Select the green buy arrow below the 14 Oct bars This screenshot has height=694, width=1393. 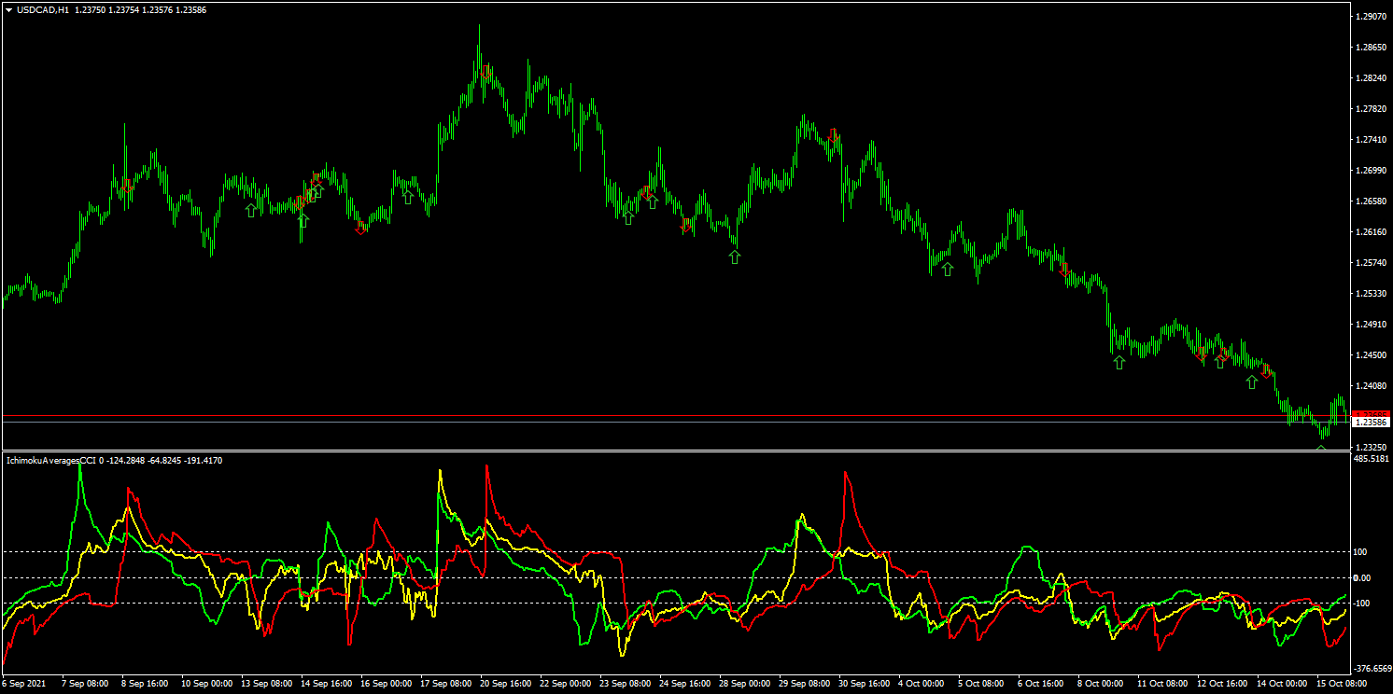point(1252,382)
